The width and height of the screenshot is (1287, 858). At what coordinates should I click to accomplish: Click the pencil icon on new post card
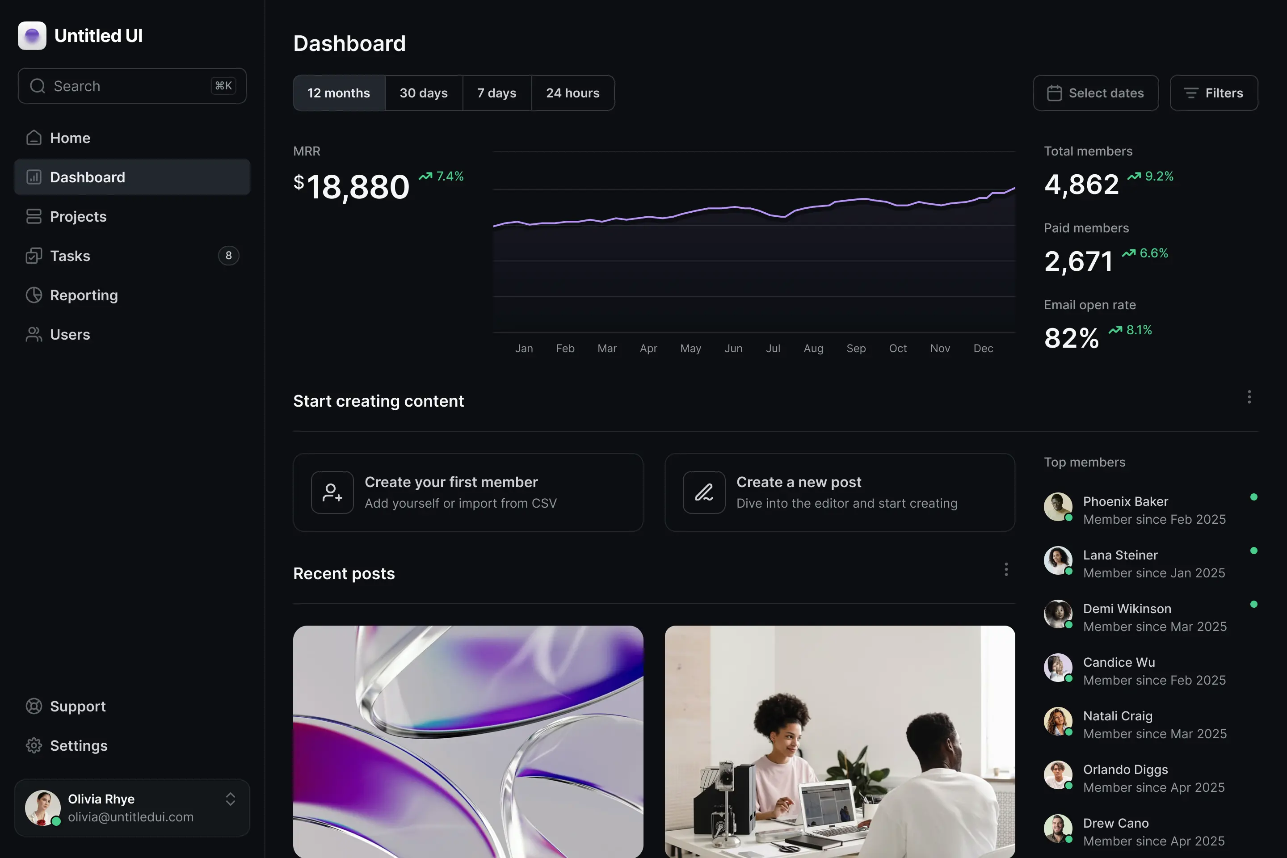[704, 492]
